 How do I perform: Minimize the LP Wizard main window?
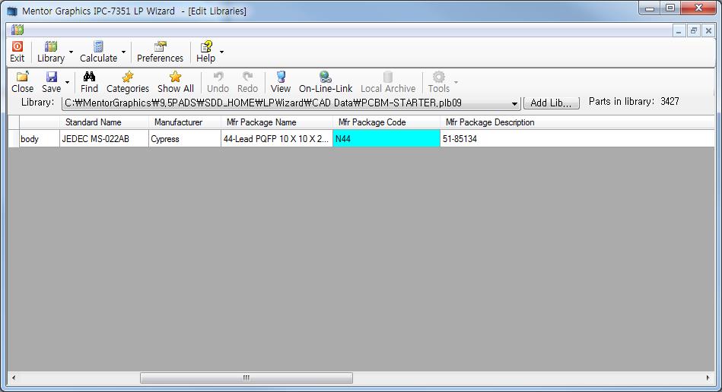tap(650, 8)
